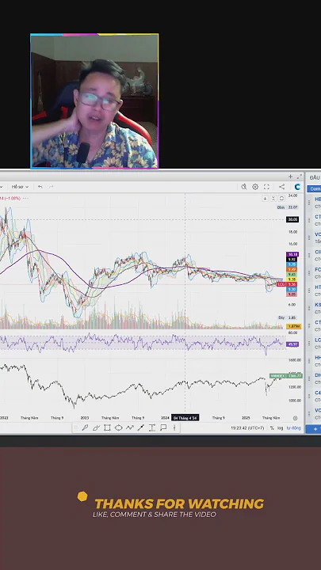Open more options on drawing toolbar

pos(174,427)
